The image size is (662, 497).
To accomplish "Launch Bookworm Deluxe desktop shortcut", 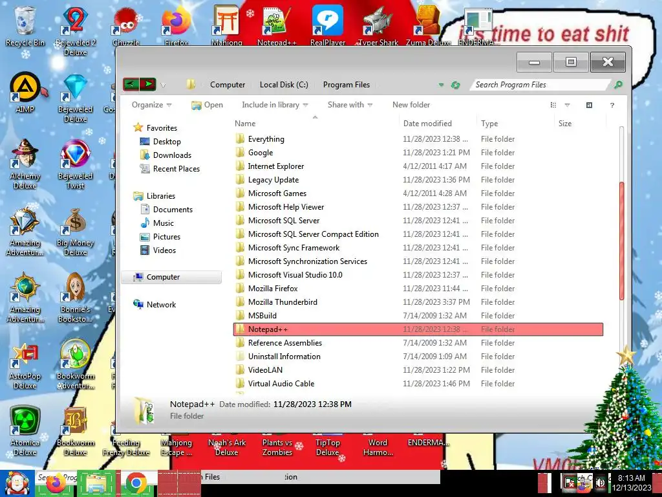I will 75,432.
